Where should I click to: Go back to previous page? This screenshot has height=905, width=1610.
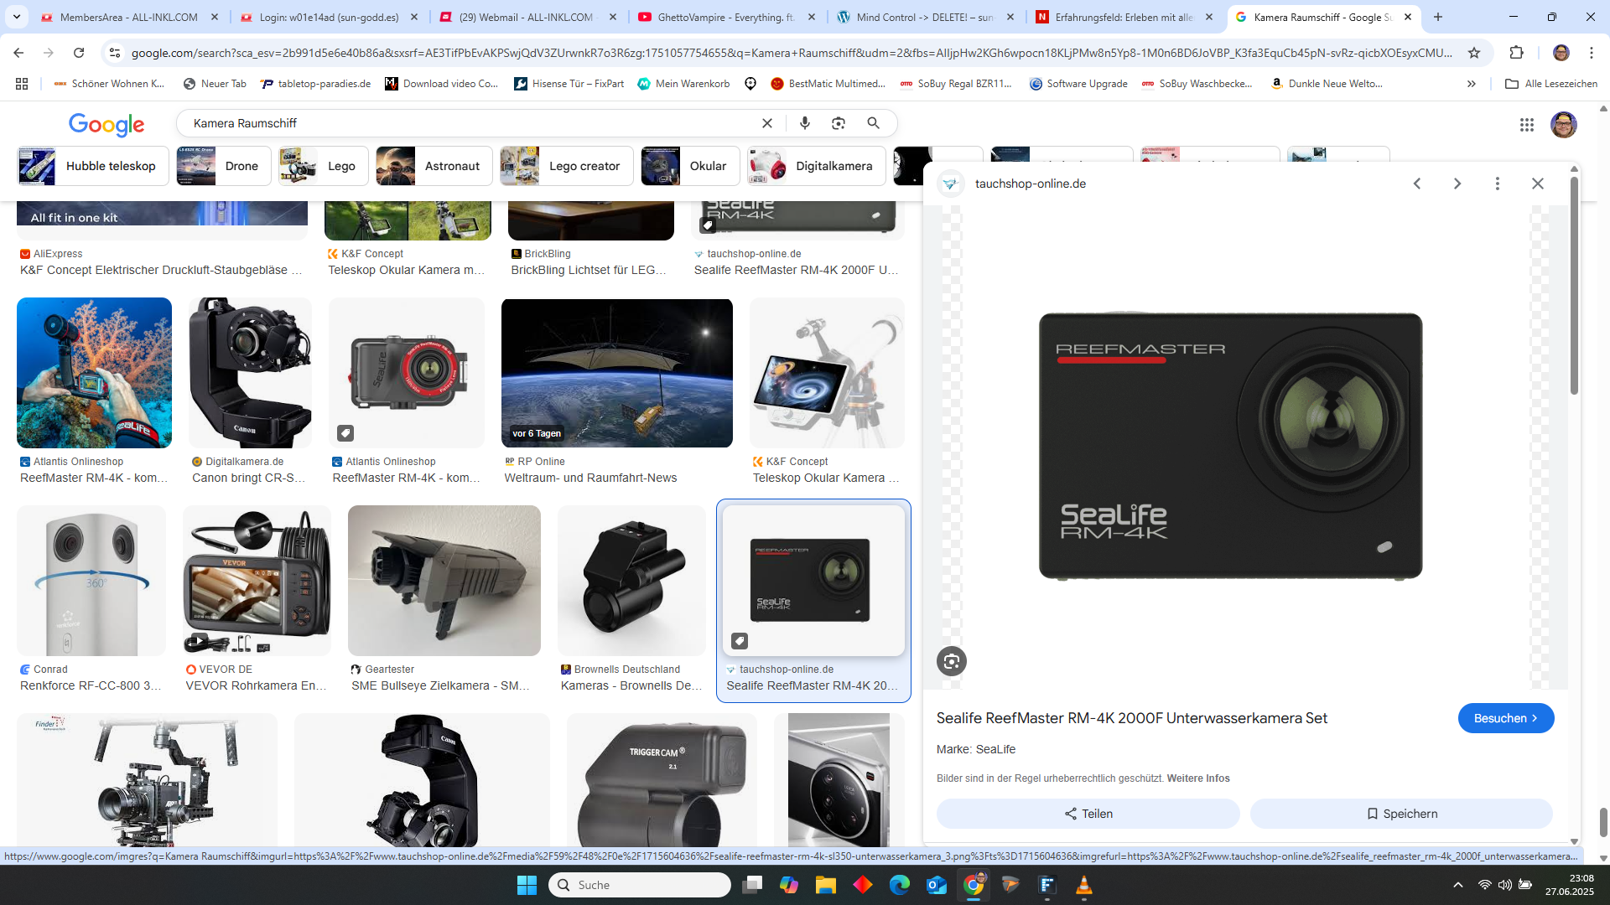point(18,53)
